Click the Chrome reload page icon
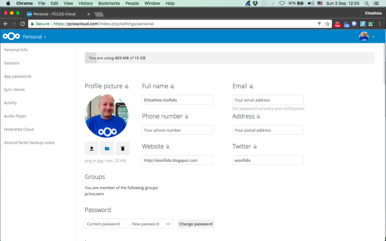Viewport: 386px width, 241px height. 23,24
